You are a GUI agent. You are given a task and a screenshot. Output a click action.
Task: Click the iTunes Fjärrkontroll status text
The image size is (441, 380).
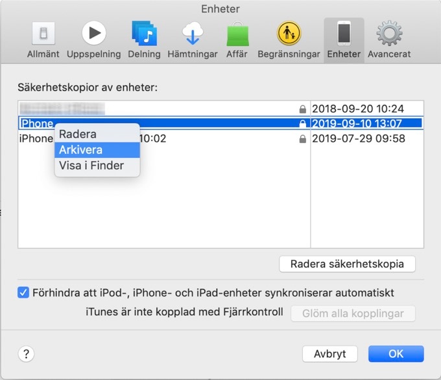184,312
